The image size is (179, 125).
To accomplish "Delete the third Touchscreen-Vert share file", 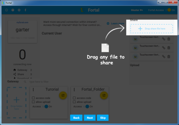I will point(169,57).
